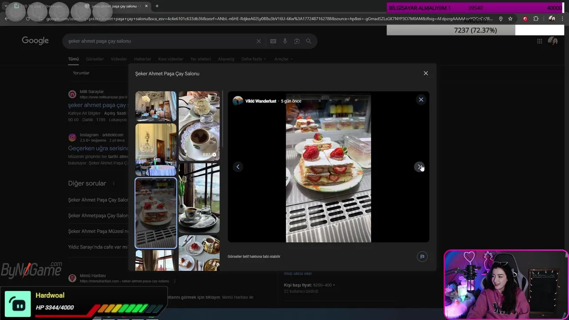Open a new browser tab with the plus
Image resolution: width=569 pixels, height=320 pixels.
coord(157,6)
